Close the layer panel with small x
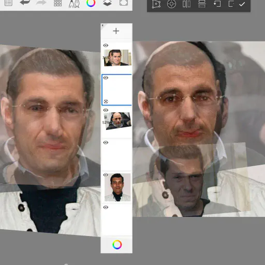Screen dimensions: 265x265 point(102,25)
